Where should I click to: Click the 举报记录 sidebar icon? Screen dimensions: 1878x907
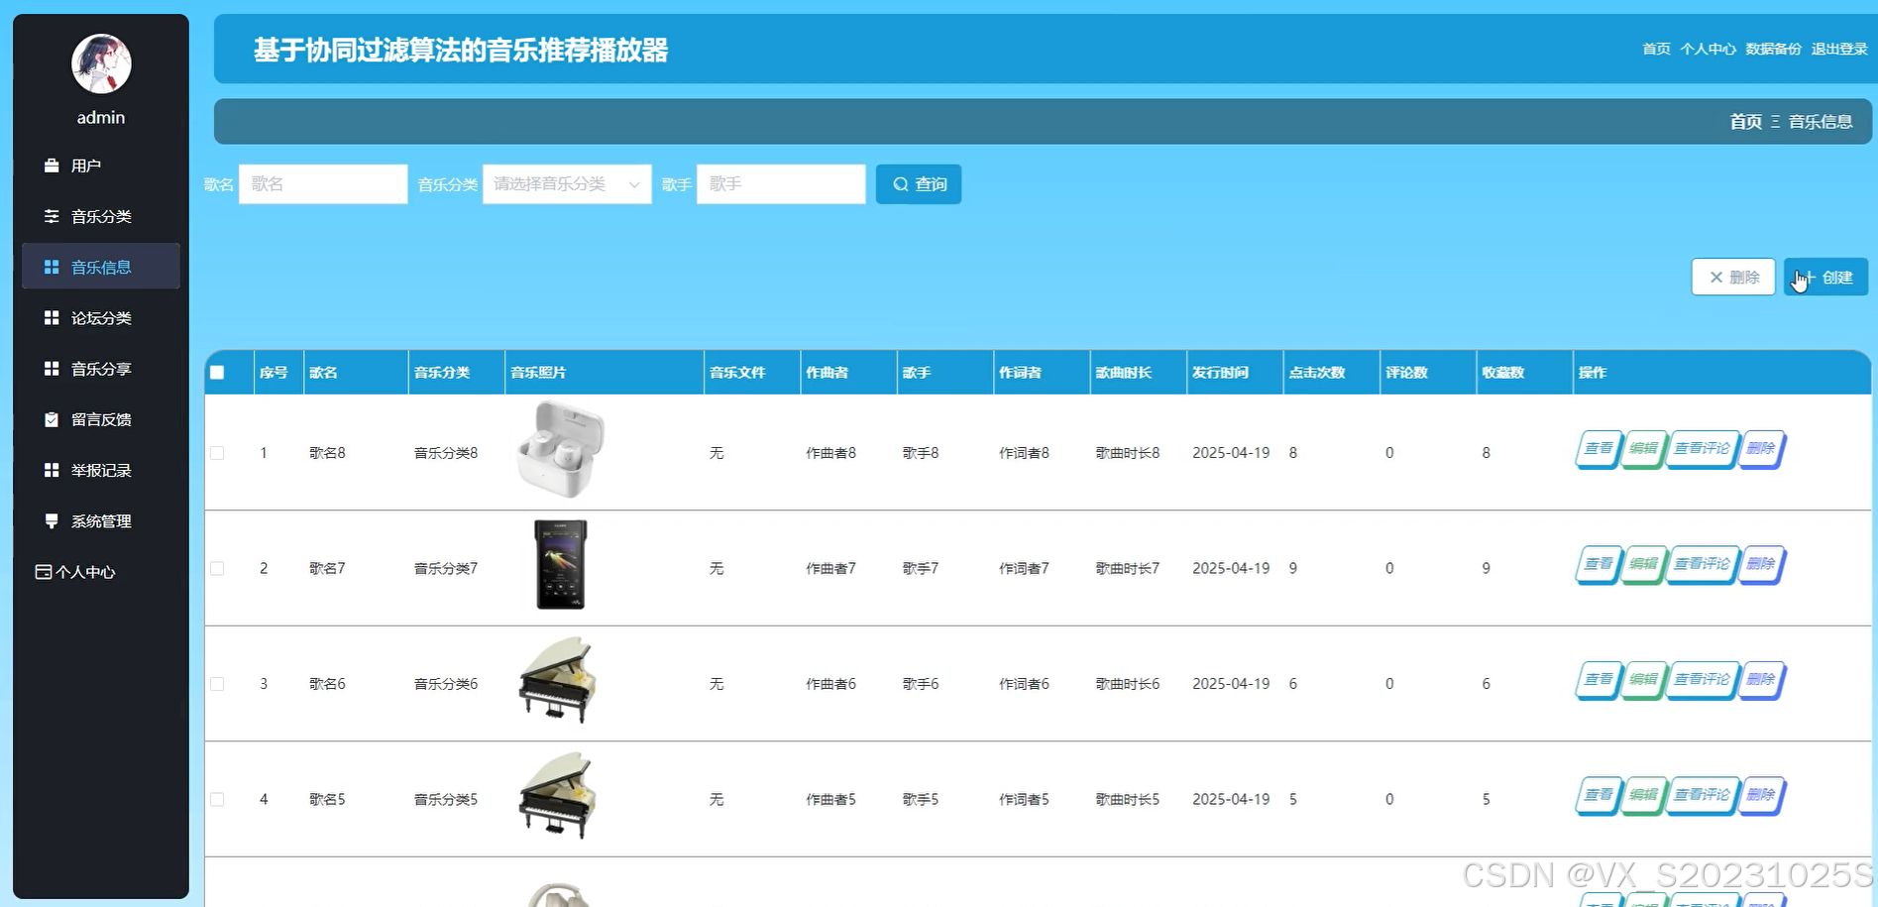52,470
